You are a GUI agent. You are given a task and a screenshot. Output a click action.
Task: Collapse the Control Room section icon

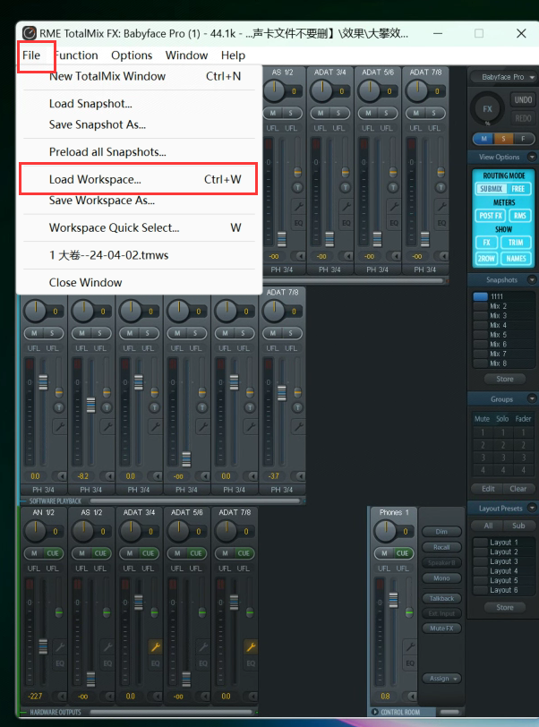[375, 712]
